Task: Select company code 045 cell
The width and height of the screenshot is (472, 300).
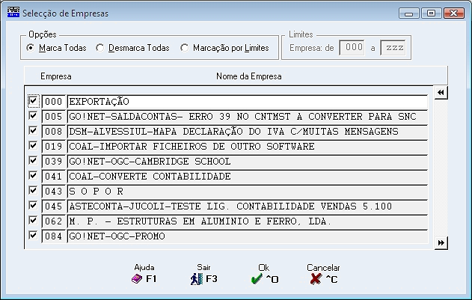Action: [54, 206]
